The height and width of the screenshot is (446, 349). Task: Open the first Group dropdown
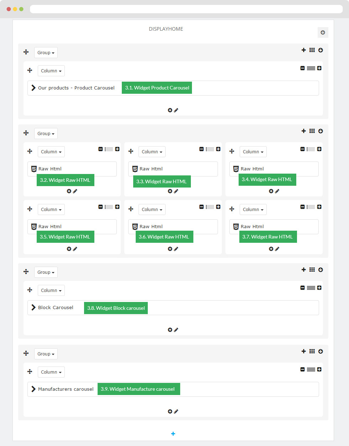(x=46, y=52)
